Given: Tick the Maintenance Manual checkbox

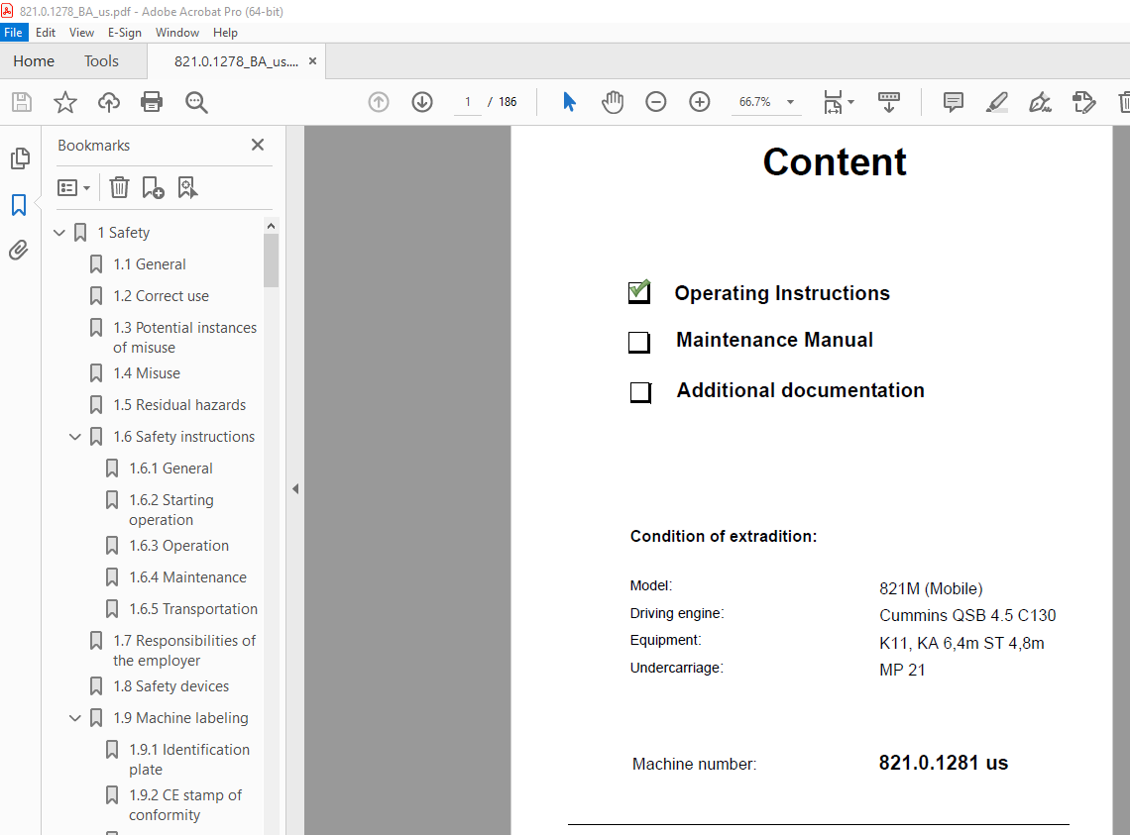Looking at the screenshot, I should 639,342.
